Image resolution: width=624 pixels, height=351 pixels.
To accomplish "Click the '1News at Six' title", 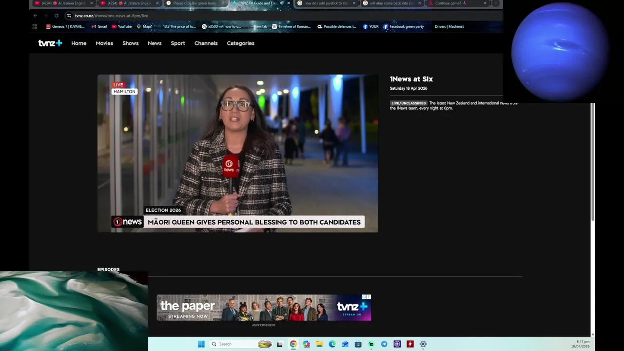I will [x=411, y=79].
